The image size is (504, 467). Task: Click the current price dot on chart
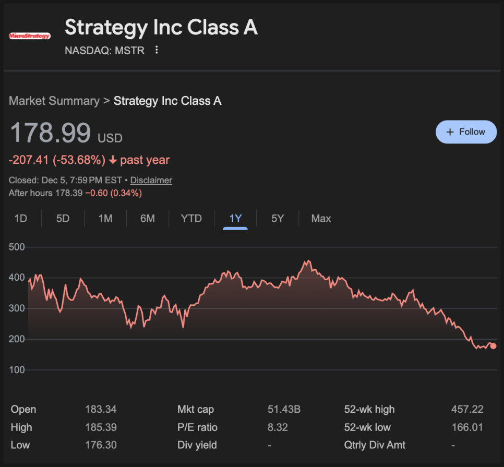click(493, 346)
